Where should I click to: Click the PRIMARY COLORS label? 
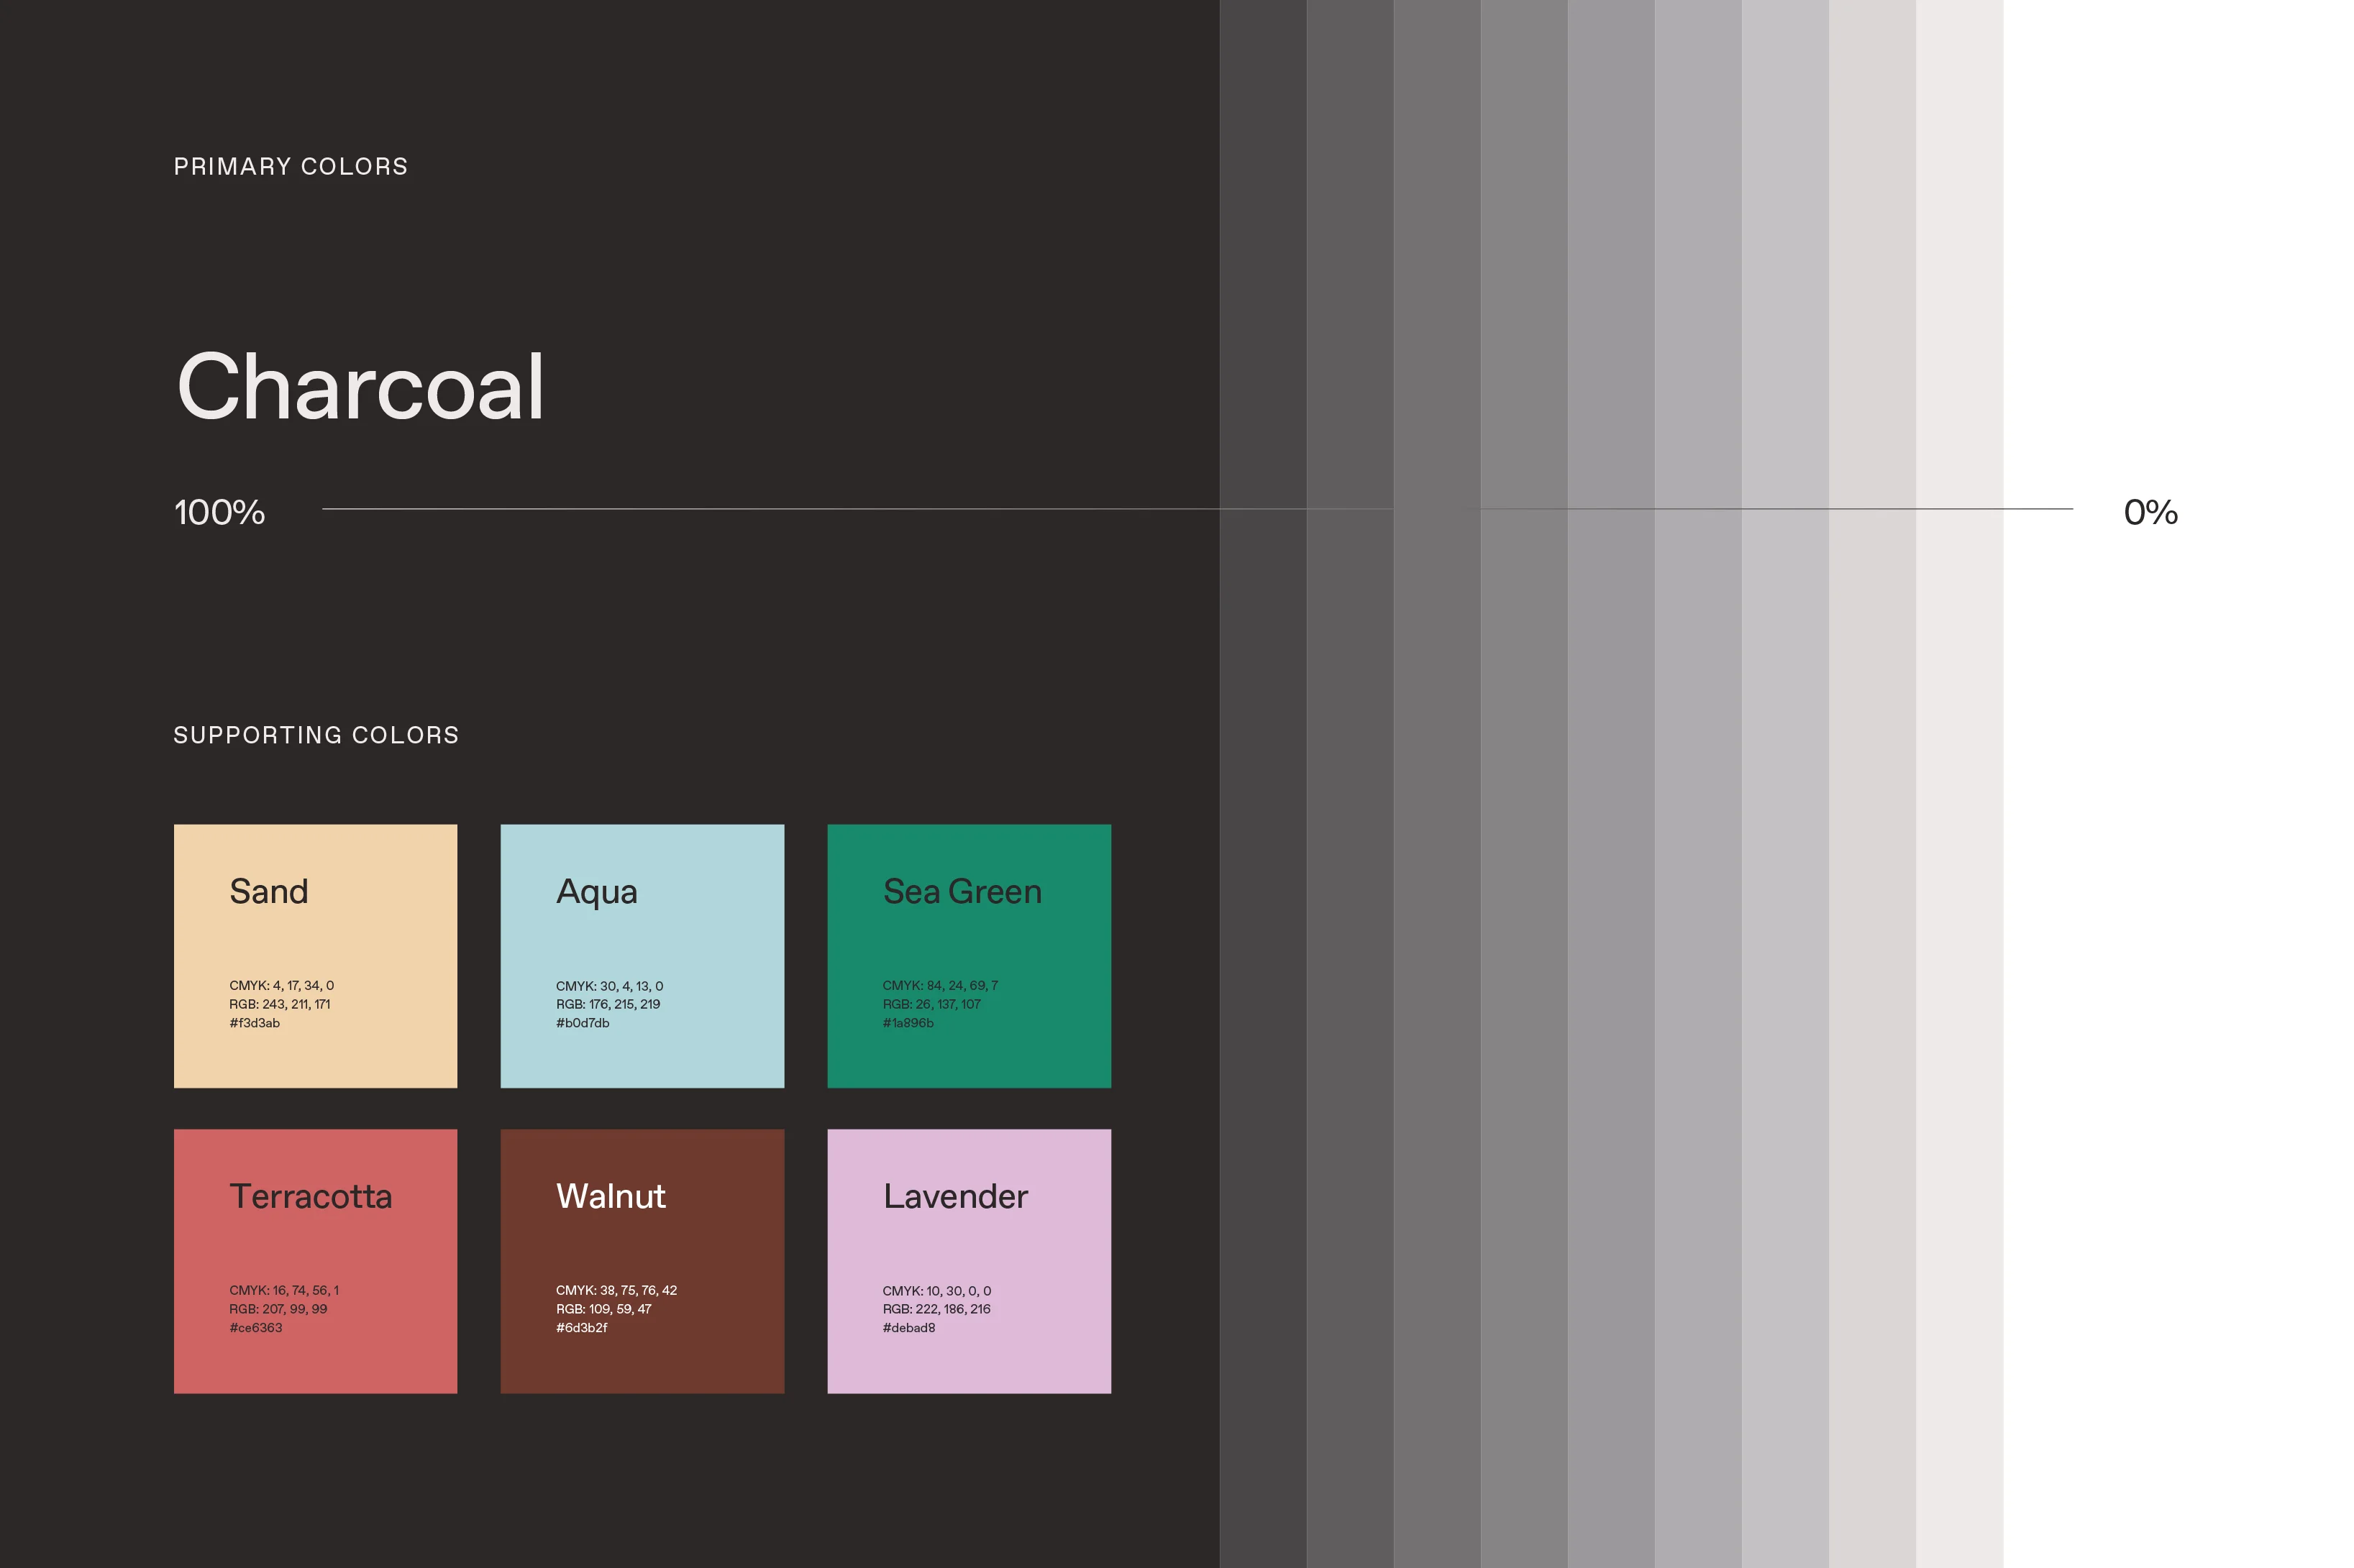(x=290, y=166)
